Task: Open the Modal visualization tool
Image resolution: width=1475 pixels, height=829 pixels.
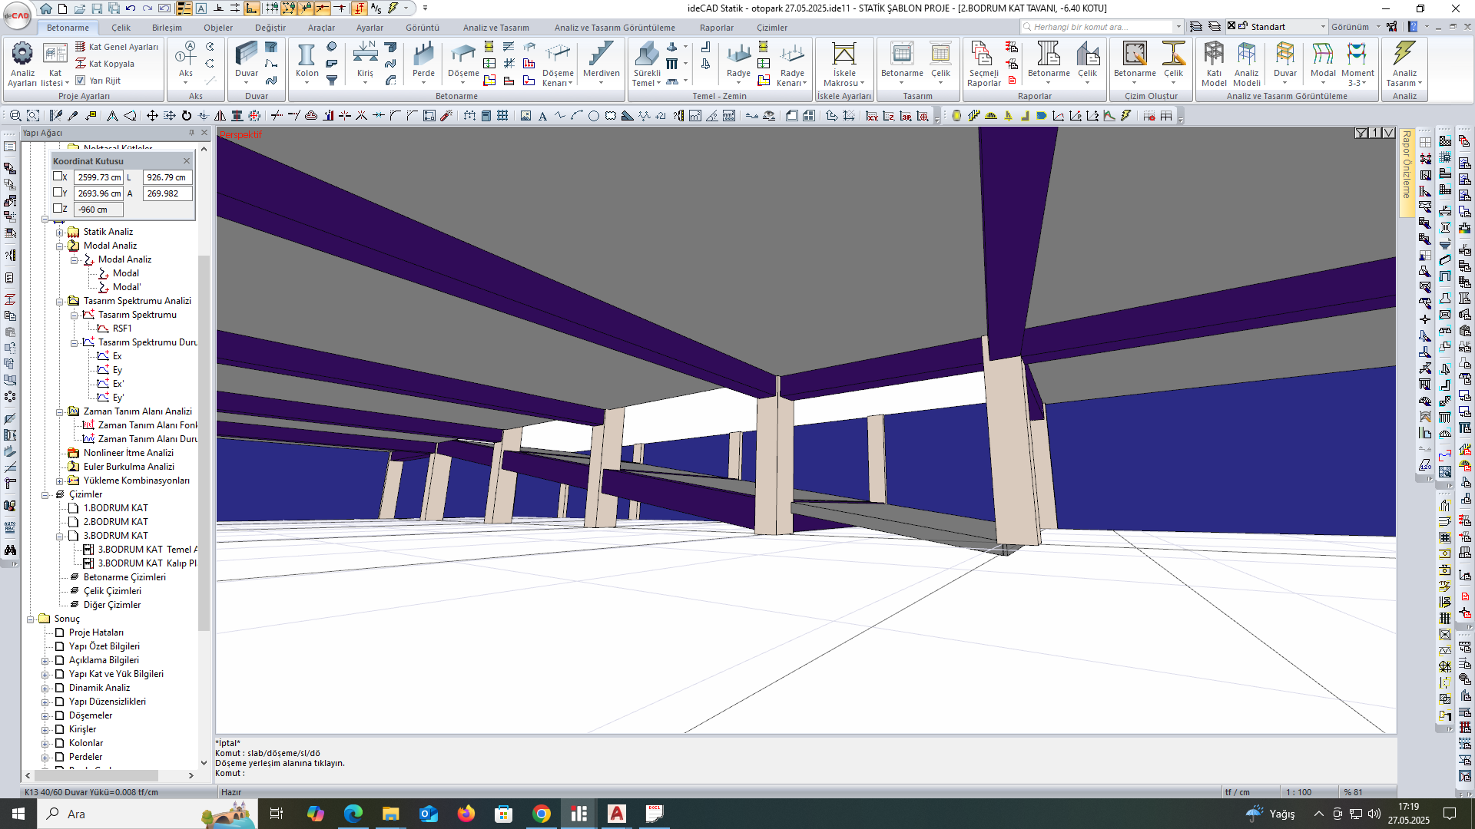Action: (1323, 63)
